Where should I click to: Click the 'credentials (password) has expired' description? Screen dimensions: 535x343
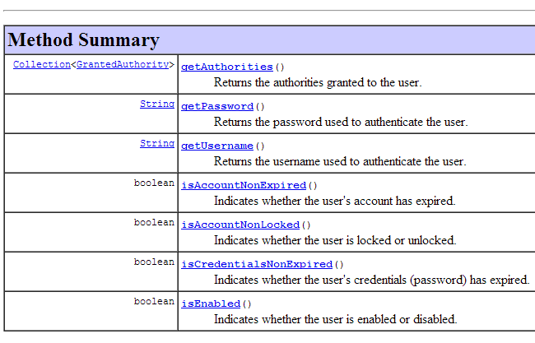pos(371,280)
